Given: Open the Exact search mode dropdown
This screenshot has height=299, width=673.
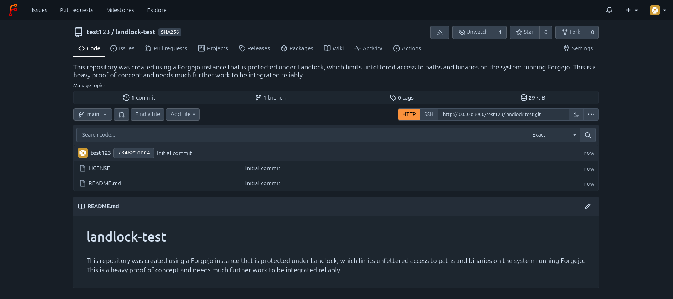Looking at the screenshot, I should pyautogui.click(x=553, y=135).
